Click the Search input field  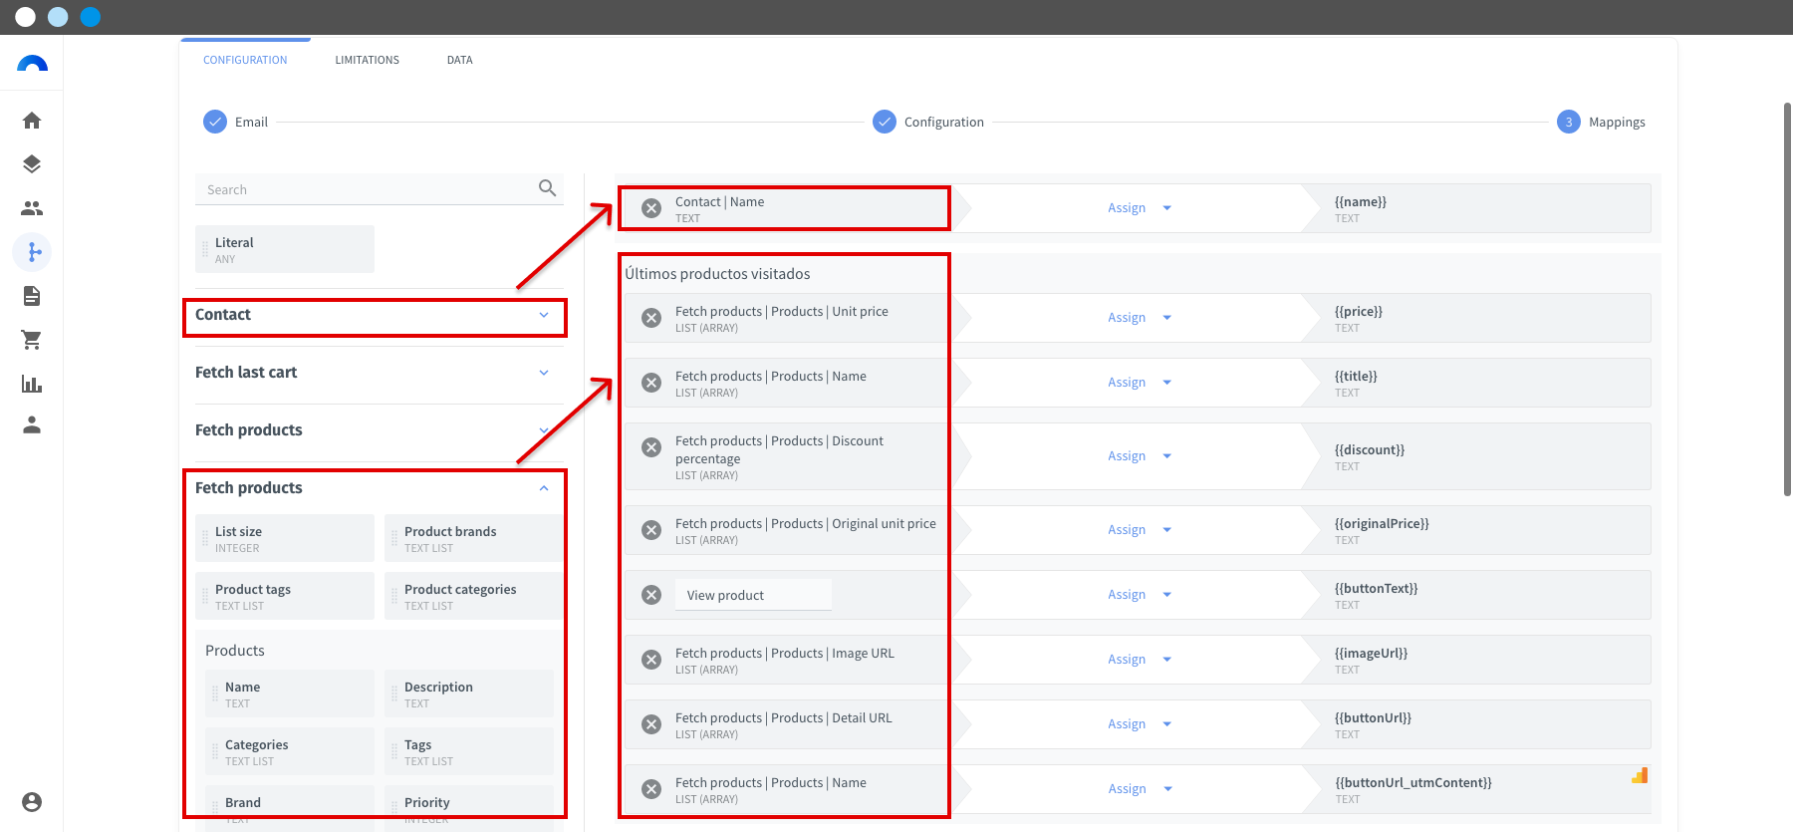point(379,189)
